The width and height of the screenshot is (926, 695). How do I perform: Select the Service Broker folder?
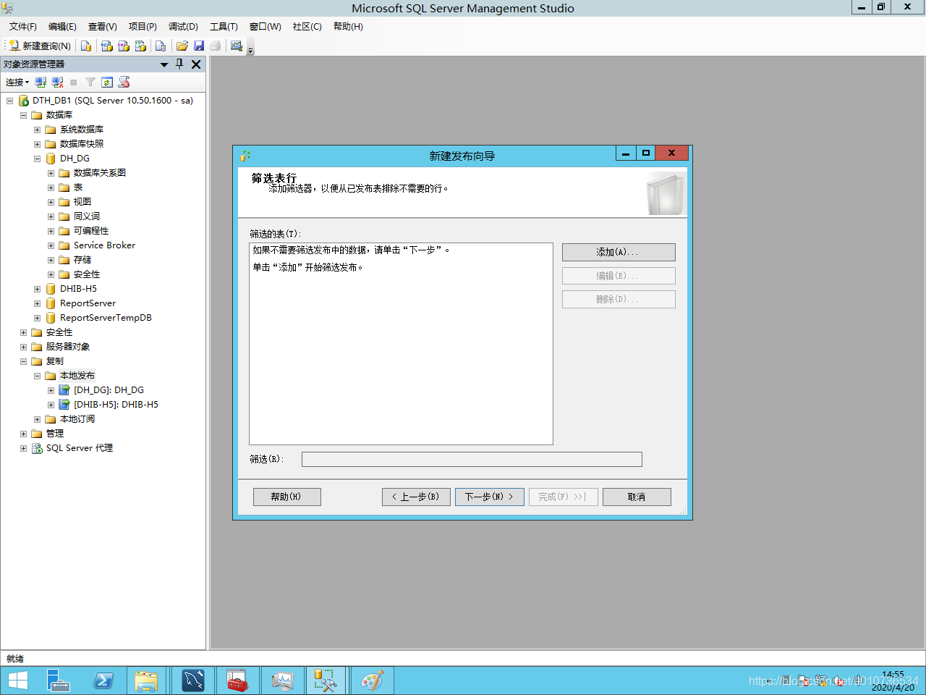tap(104, 245)
